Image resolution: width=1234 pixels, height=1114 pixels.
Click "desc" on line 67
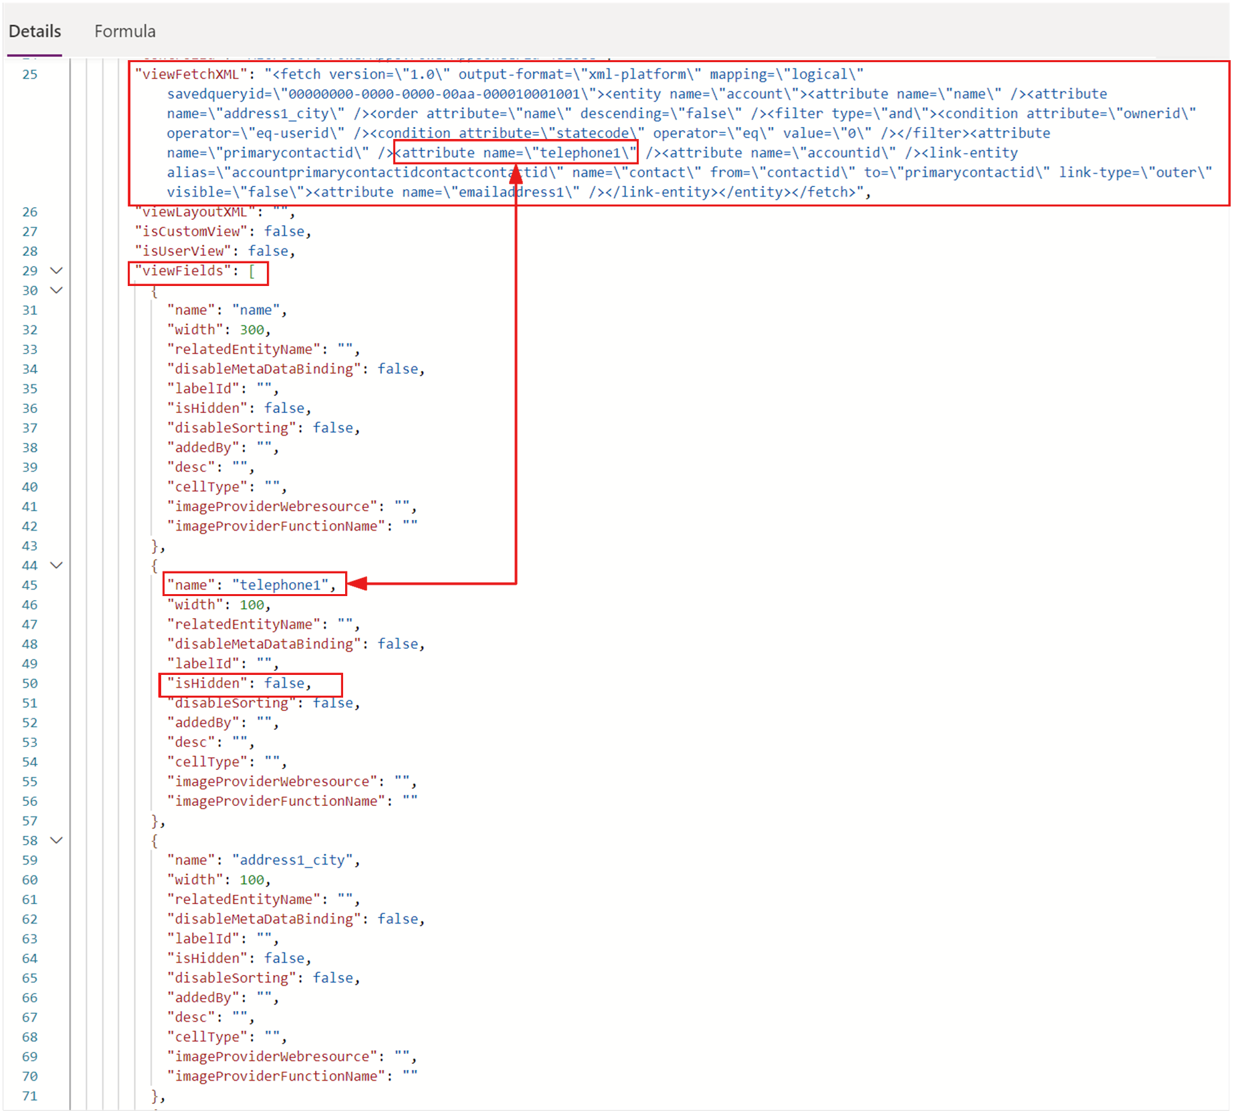191,1018
